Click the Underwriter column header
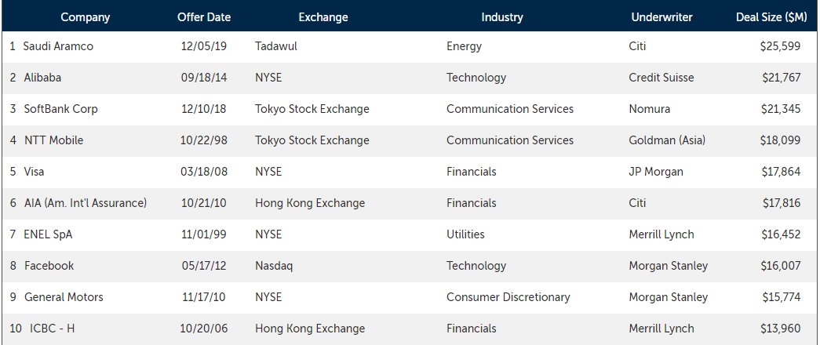Screen dimensions: 820x345 pos(661,16)
